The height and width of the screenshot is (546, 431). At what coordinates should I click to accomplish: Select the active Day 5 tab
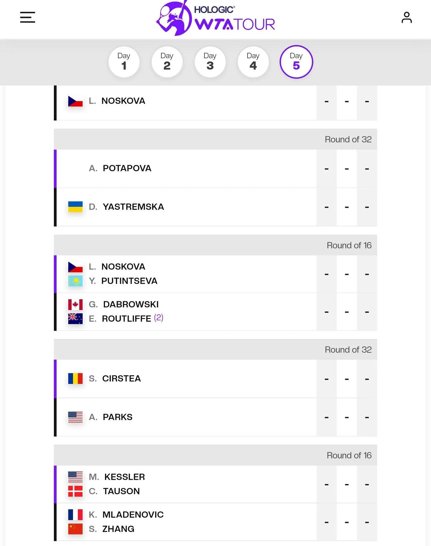296,62
